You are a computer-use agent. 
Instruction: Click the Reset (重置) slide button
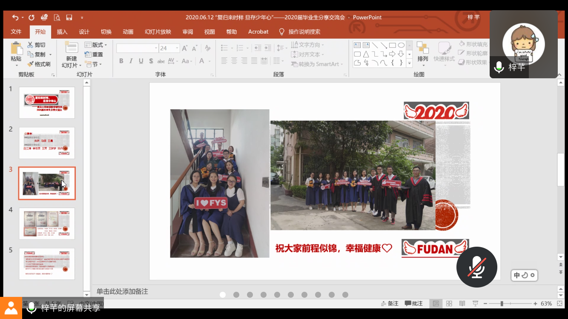click(x=94, y=54)
